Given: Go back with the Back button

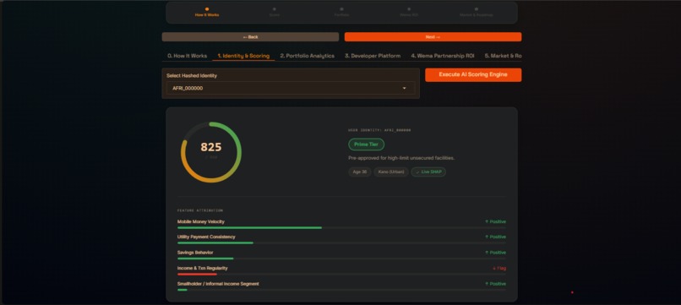Looking at the screenshot, I should pyautogui.click(x=250, y=37).
